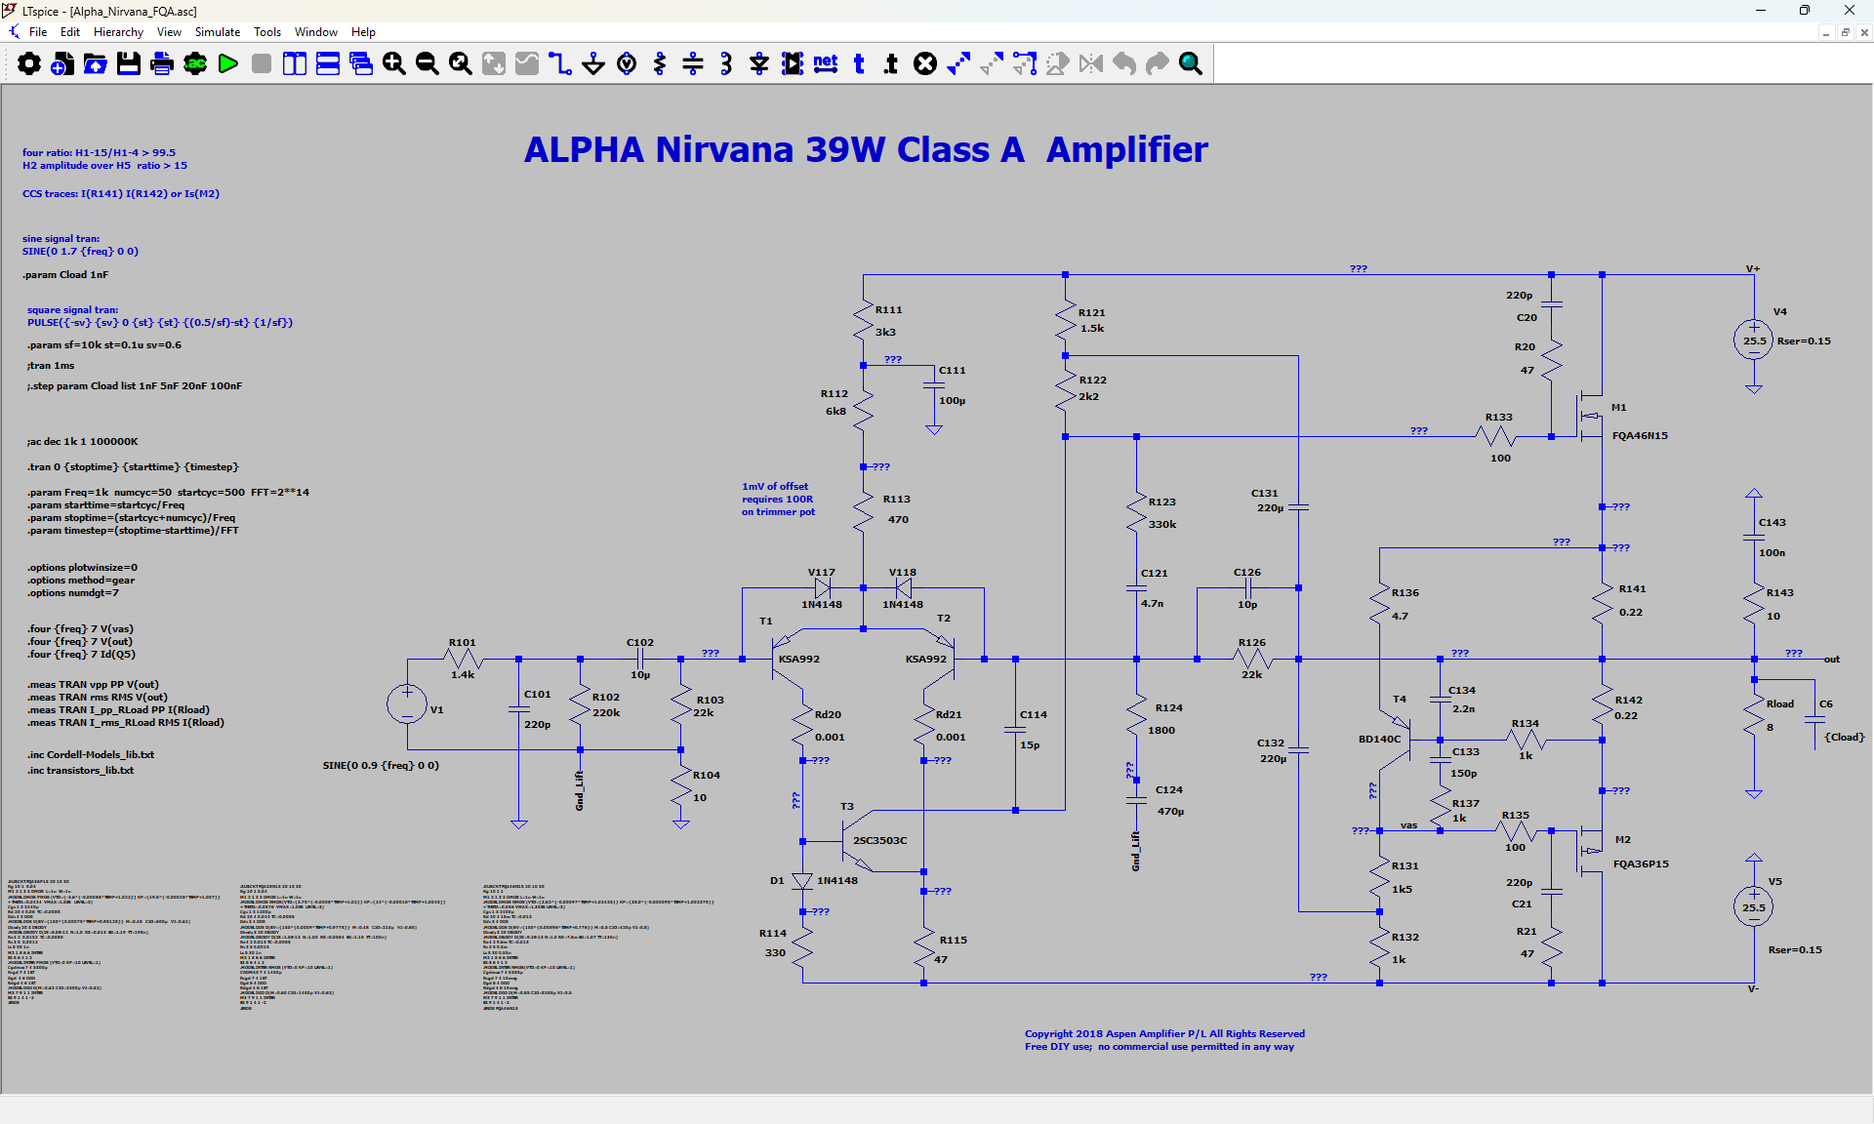Click the V1 input voltage source symbol
This screenshot has width=1874, height=1124.
pyautogui.click(x=407, y=703)
